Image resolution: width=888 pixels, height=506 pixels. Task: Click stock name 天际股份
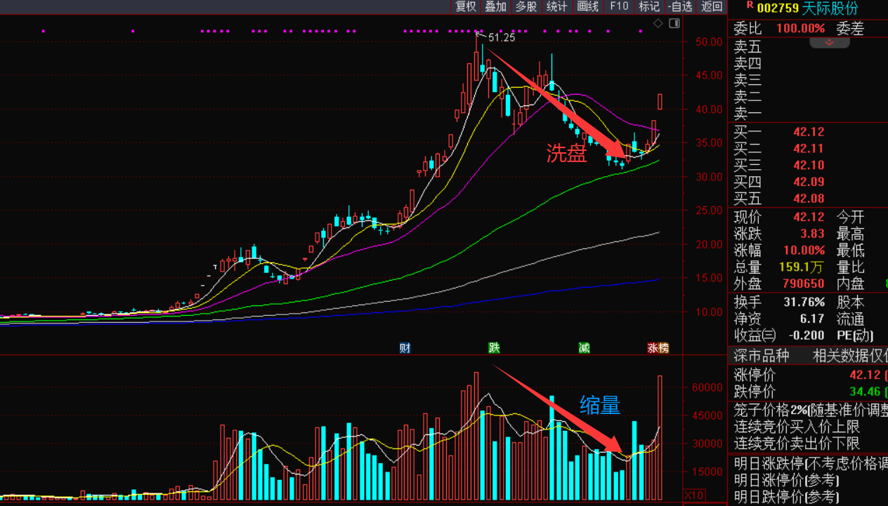(831, 8)
